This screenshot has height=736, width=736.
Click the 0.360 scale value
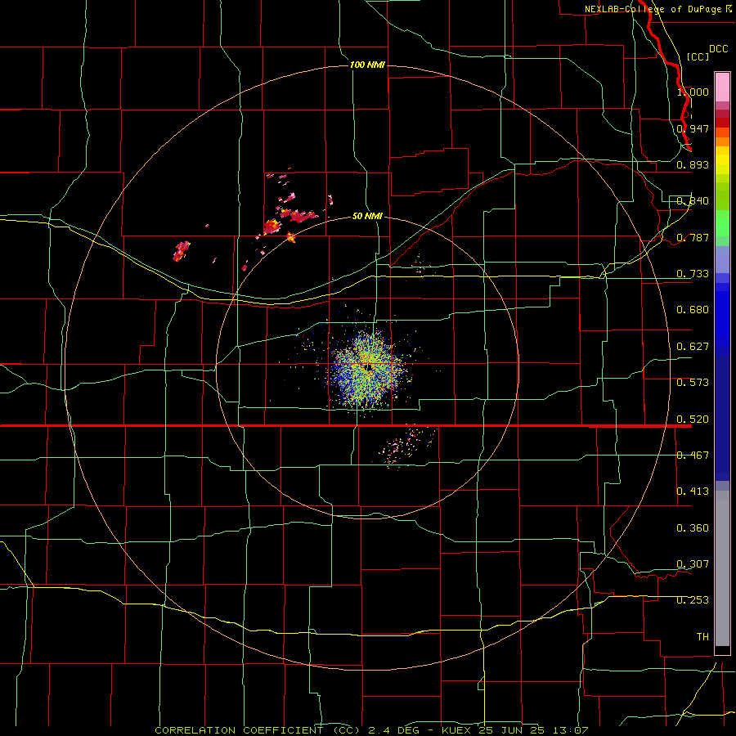[693, 528]
